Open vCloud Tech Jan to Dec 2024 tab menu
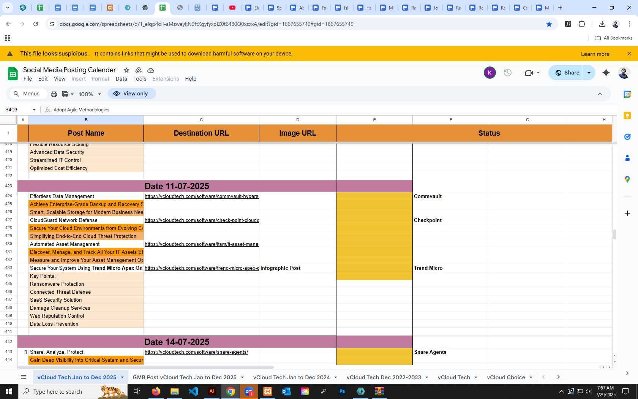 [336, 377]
